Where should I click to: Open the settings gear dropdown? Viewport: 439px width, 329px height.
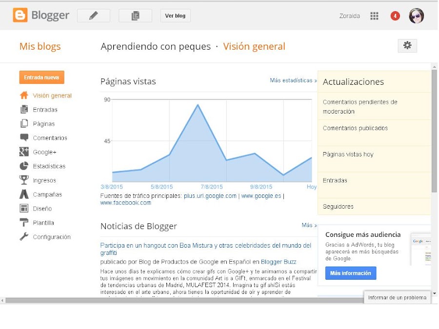[407, 46]
